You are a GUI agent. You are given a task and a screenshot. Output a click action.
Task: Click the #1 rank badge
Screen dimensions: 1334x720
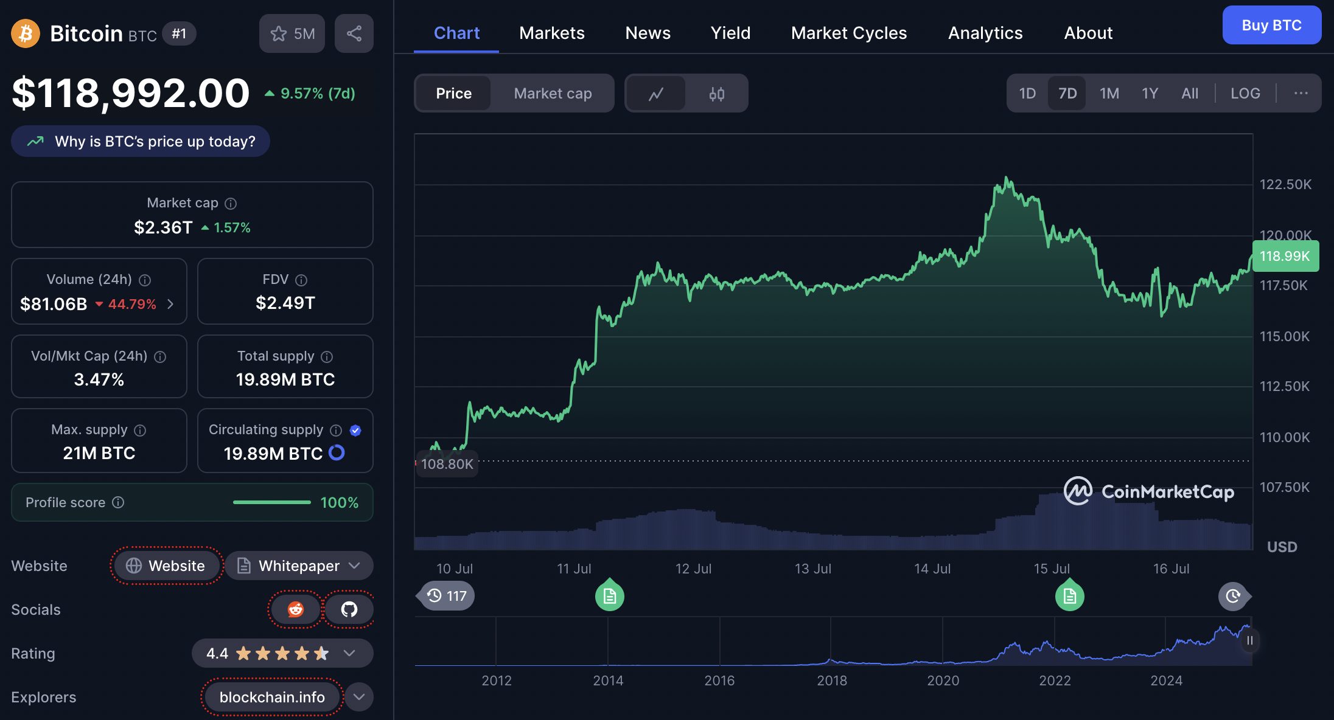tap(179, 33)
